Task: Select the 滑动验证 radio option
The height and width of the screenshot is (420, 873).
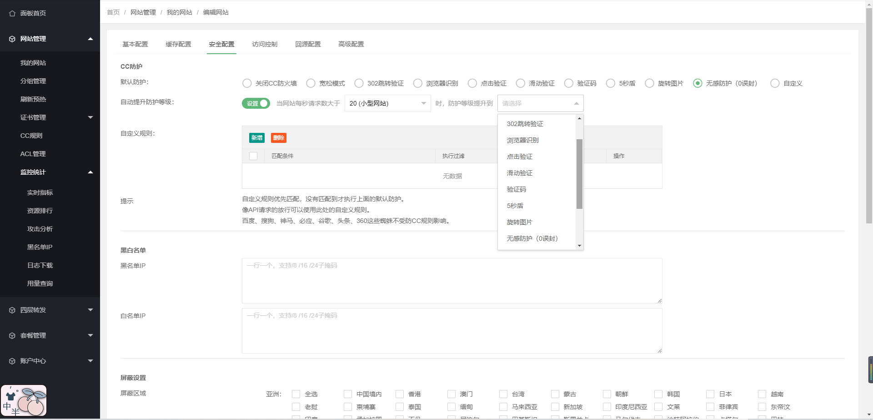Action: tap(521, 83)
